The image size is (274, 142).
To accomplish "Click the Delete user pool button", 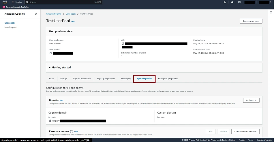I will tap(251, 21).
